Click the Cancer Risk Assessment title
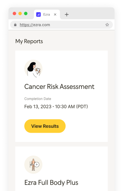Viewport: 123px width, 191px height. click(x=59, y=87)
